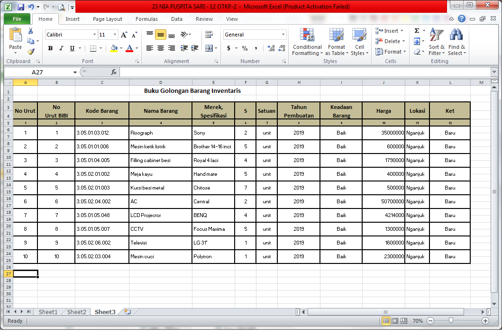Click the Insert Worksheet tab button

click(128, 312)
